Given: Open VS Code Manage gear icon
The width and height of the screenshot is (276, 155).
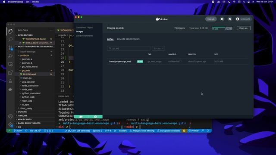Looking at the screenshot, I should pyautogui.click(x=10, y=124).
